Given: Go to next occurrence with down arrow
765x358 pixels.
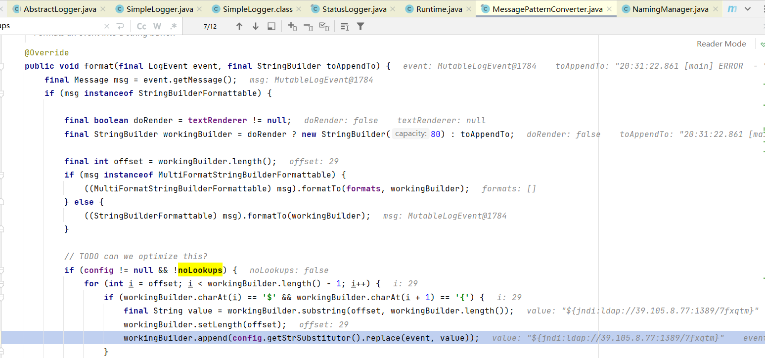Looking at the screenshot, I should click(256, 27).
